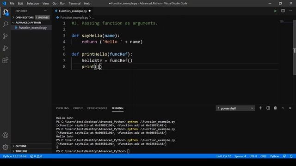296x166 pixels.
Task: Click the terminal prompt input line
Action: tap(129, 151)
